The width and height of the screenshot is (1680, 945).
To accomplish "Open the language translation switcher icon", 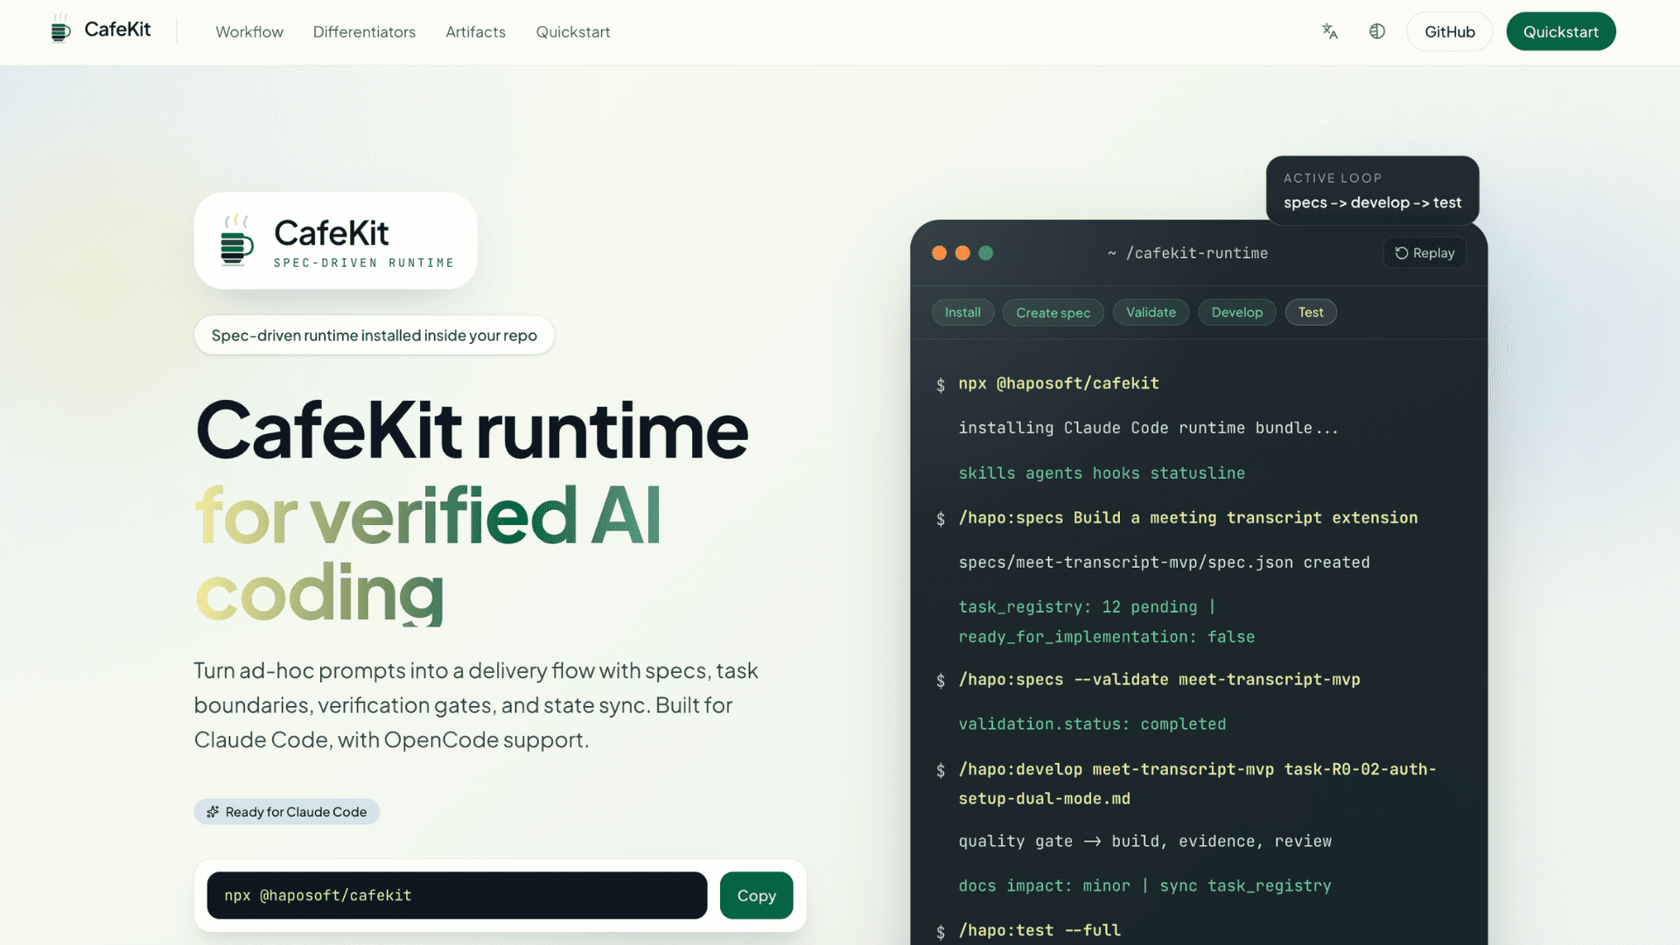I will point(1330,31).
